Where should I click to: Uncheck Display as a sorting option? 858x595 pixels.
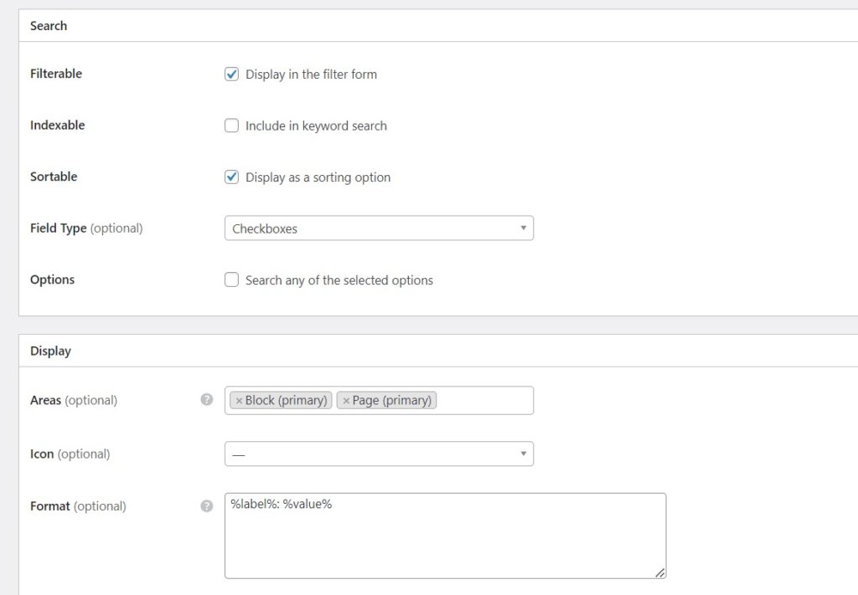[x=231, y=177]
